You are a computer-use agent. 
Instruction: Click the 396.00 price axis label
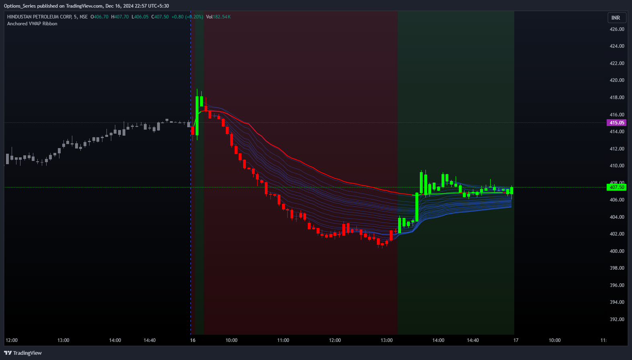click(x=617, y=285)
